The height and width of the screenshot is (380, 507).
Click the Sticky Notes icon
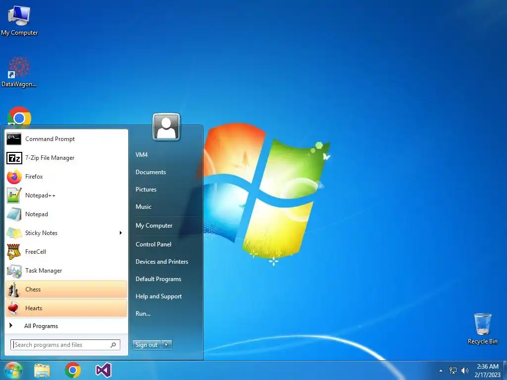tap(14, 233)
